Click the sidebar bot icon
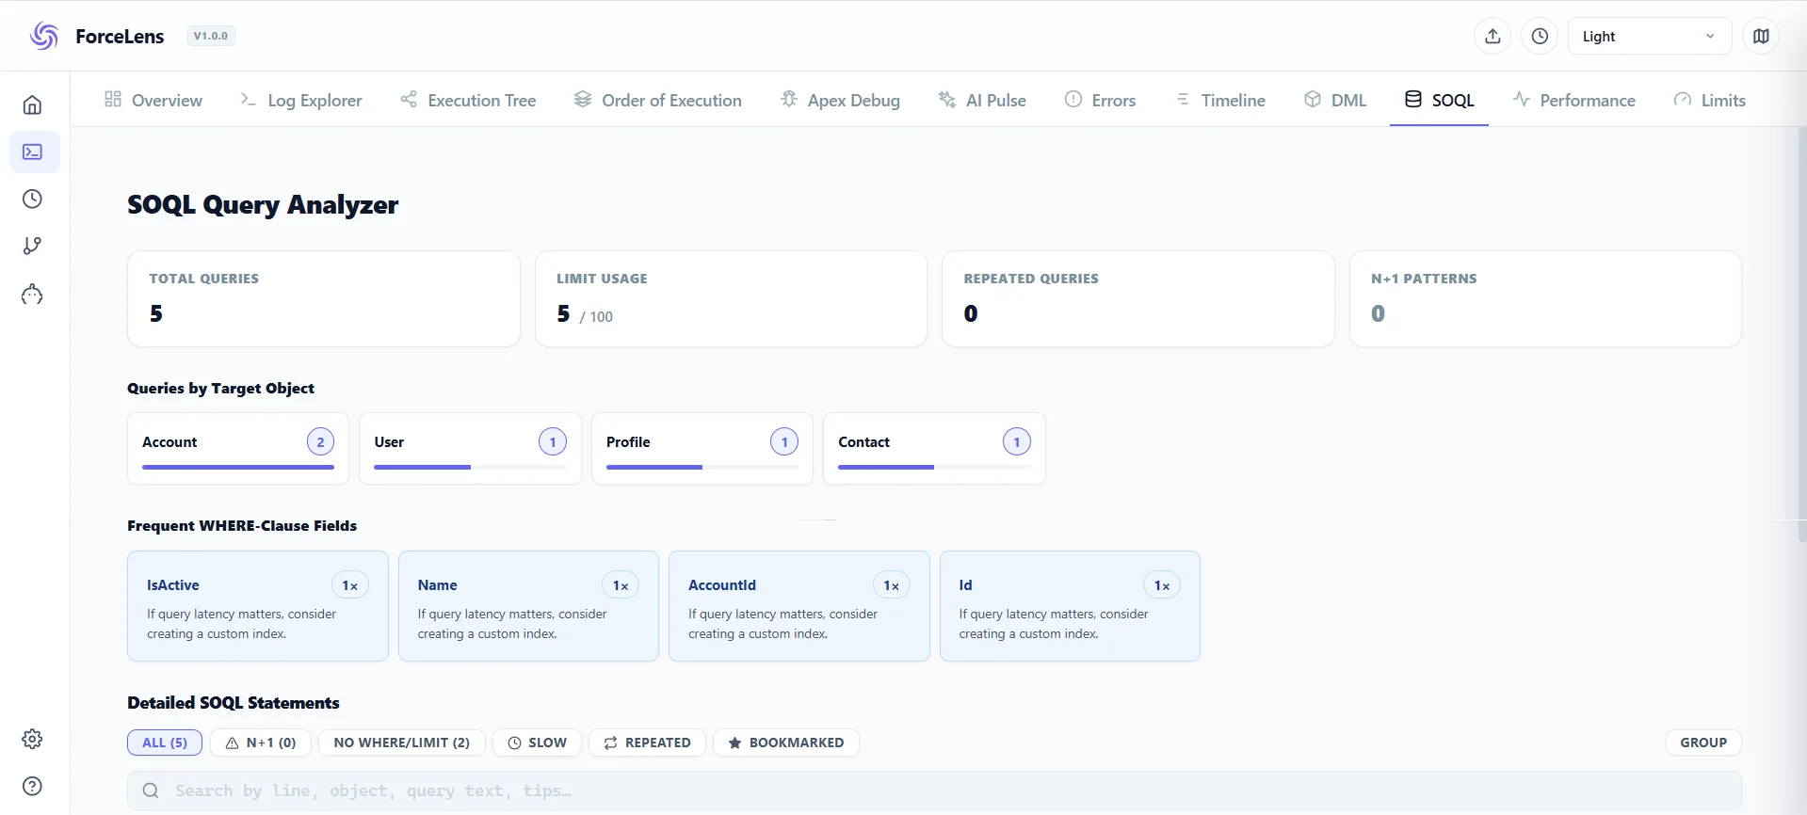The width and height of the screenshot is (1807, 815). (x=33, y=295)
